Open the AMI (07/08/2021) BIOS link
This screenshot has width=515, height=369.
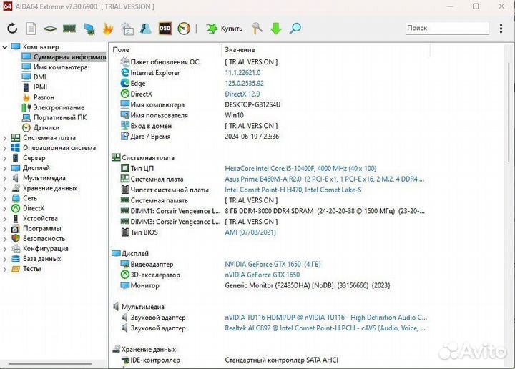[x=250, y=232]
